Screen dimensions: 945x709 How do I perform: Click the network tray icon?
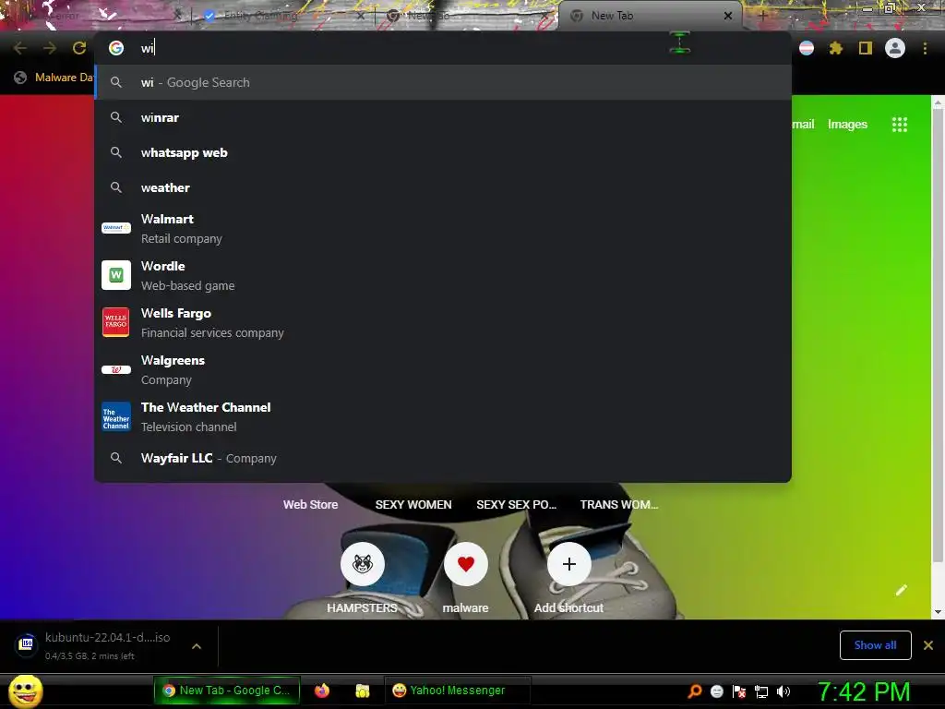pos(761,691)
